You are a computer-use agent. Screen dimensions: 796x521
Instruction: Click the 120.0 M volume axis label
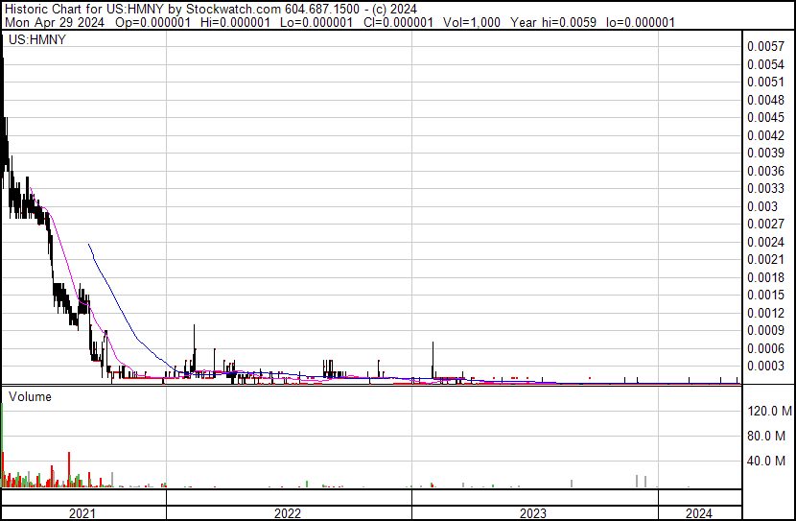click(x=769, y=411)
